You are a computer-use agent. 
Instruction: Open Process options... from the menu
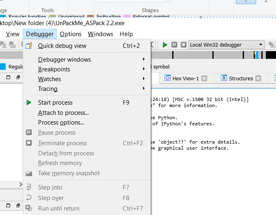[x=61, y=123]
